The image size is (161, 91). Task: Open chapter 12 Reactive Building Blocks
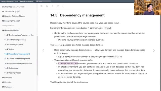(x=13, y=16)
